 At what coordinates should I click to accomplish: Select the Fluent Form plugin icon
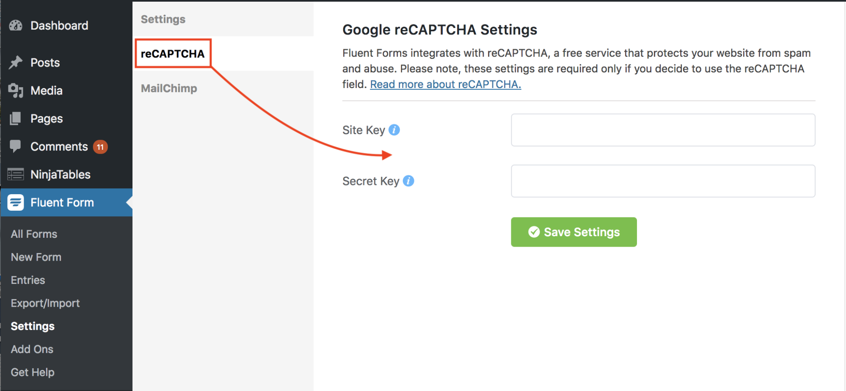16,202
